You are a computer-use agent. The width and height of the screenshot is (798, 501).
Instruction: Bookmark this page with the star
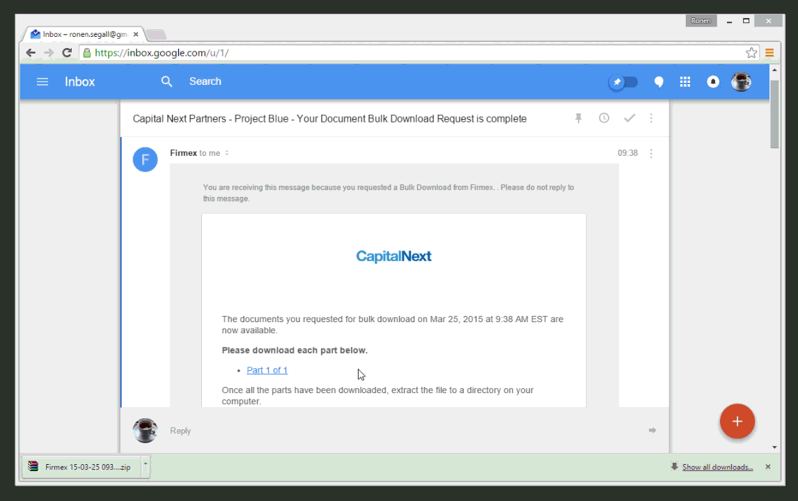751,53
